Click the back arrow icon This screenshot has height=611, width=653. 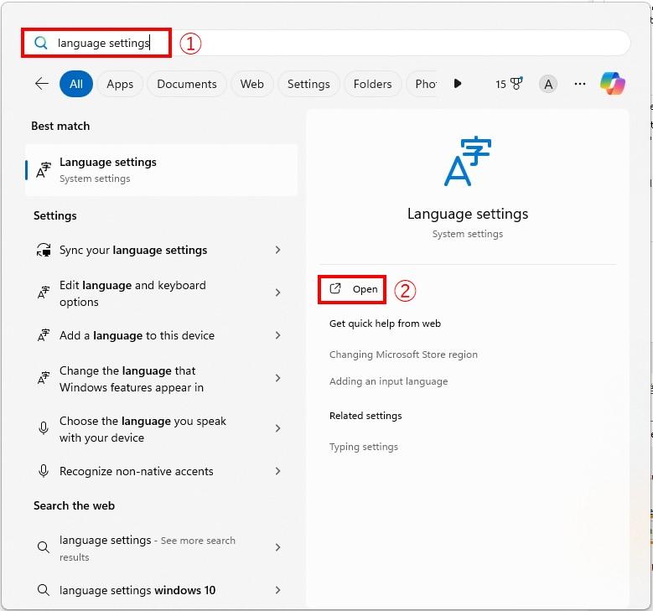42,84
